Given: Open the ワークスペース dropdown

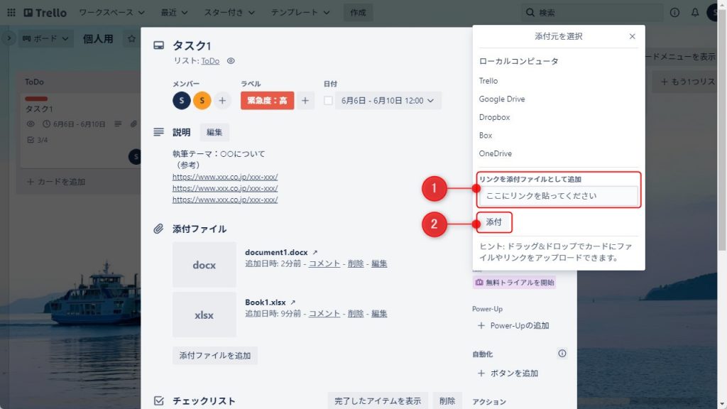Looking at the screenshot, I should [111, 13].
